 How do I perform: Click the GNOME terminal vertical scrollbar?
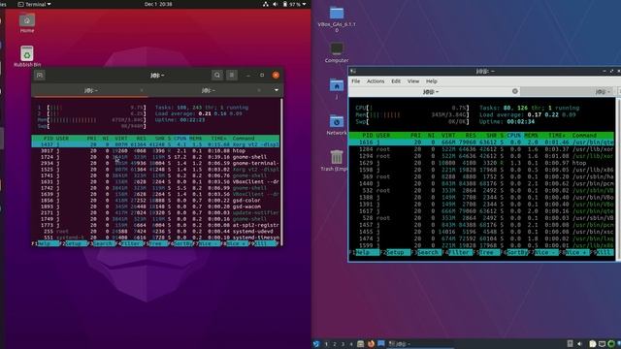click(x=281, y=172)
